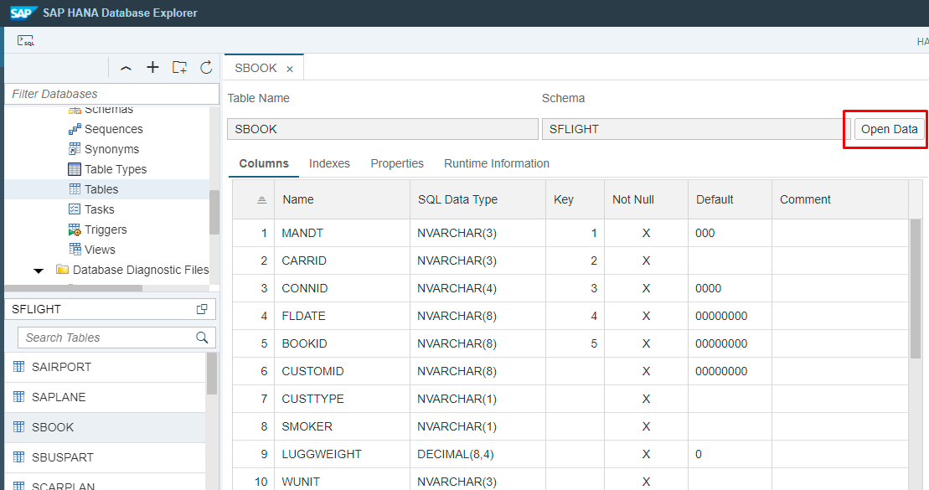Viewport: 929px width, 490px height.
Task: Select the MANDT column row
Action: (570, 233)
